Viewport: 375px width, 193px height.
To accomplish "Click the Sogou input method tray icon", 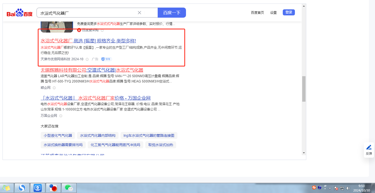I will [x=314, y=187].
